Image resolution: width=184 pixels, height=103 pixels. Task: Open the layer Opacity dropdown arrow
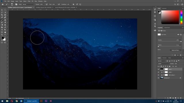pyautogui.click(x=178, y=64)
